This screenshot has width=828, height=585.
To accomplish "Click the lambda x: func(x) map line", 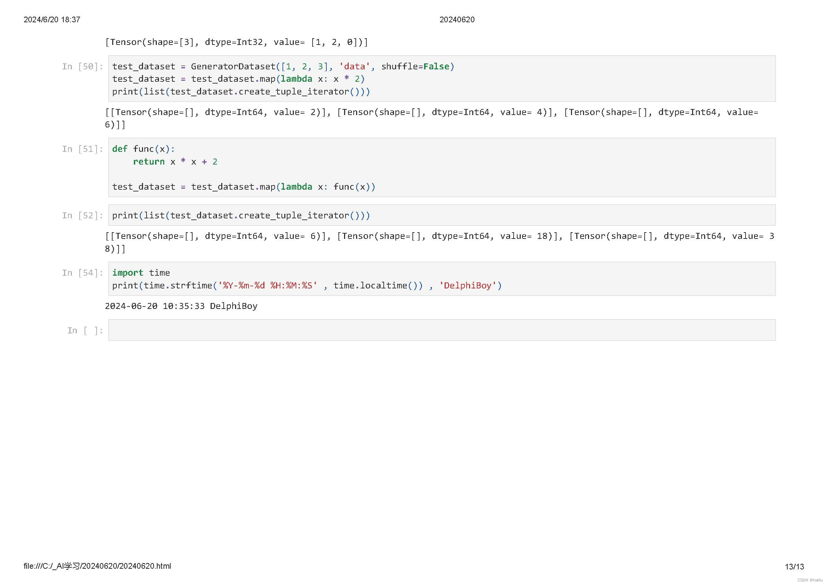I will tap(244, 187).
